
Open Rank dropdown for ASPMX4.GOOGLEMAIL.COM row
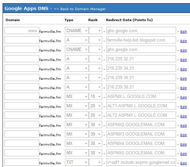click(x=95, y=143)
